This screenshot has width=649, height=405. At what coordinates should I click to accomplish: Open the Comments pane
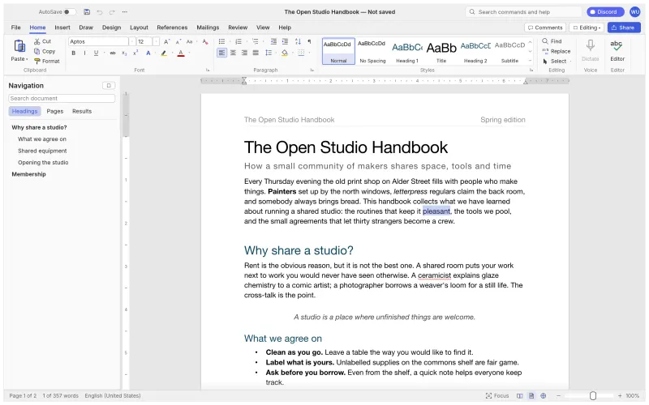[545, 28]
